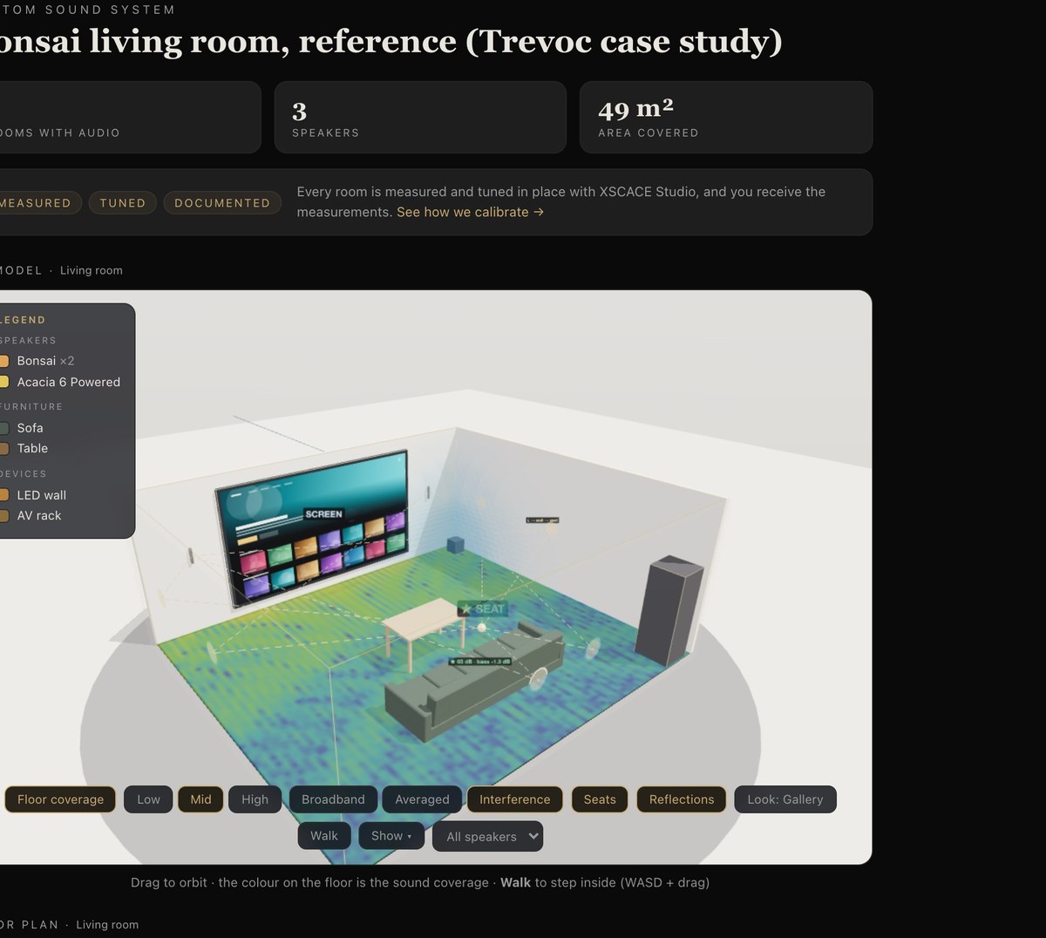Screen dimensions: 1046x938
Task: Select the Bonsai ×2 legend entry
Action: point(45,361)
